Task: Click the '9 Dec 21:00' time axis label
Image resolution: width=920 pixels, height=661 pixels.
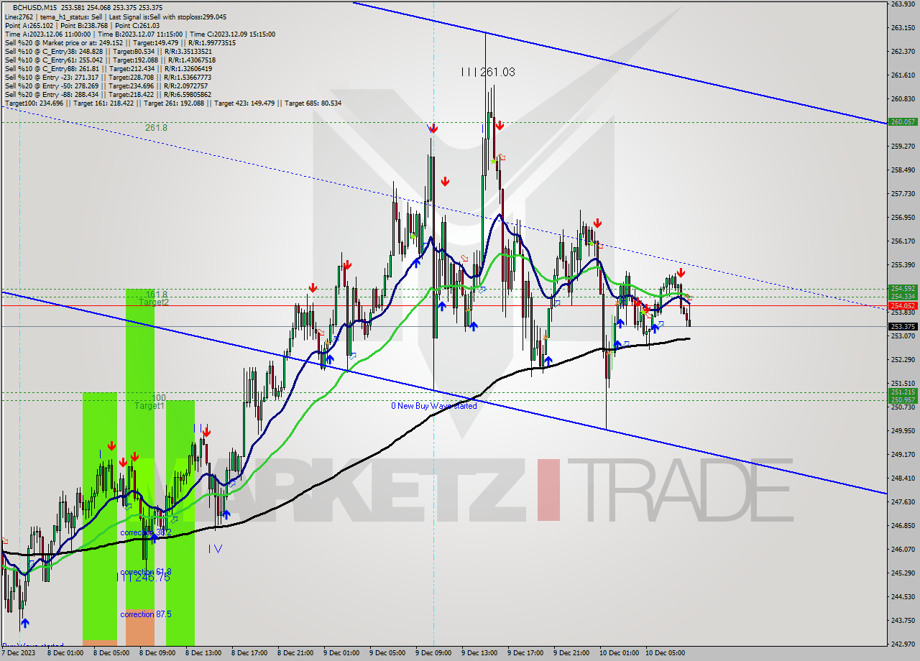Action: click(x=571, y=653)
